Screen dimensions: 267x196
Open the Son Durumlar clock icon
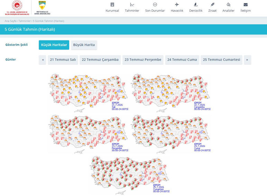click(x=155, y=4)
